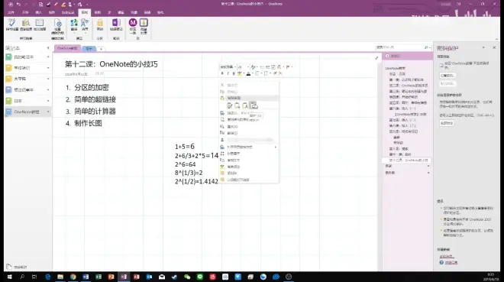Click Bold in the mini formatting toolbar
The width and height of the screenshot is (504, 282).
click(x=222, y=73)
